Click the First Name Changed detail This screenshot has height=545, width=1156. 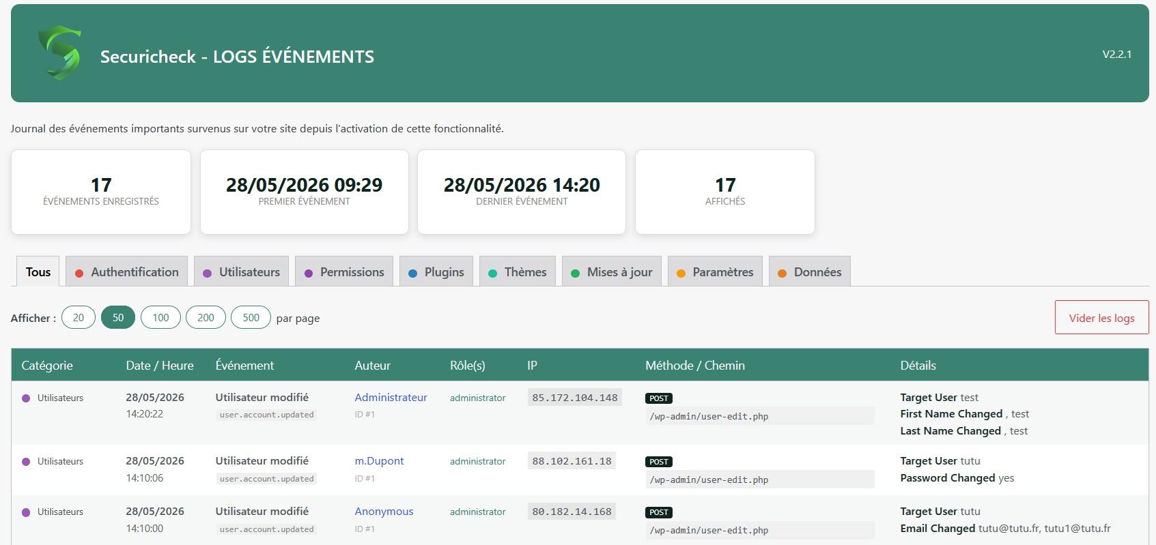point(964,414)
